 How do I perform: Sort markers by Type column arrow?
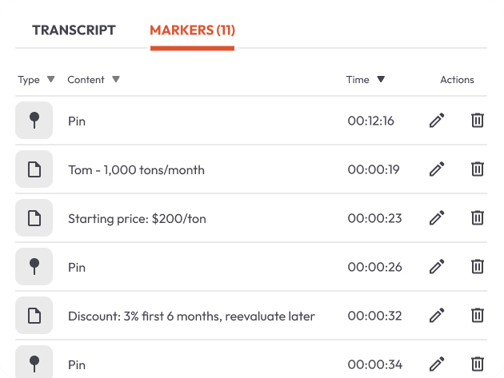point(50,79)
